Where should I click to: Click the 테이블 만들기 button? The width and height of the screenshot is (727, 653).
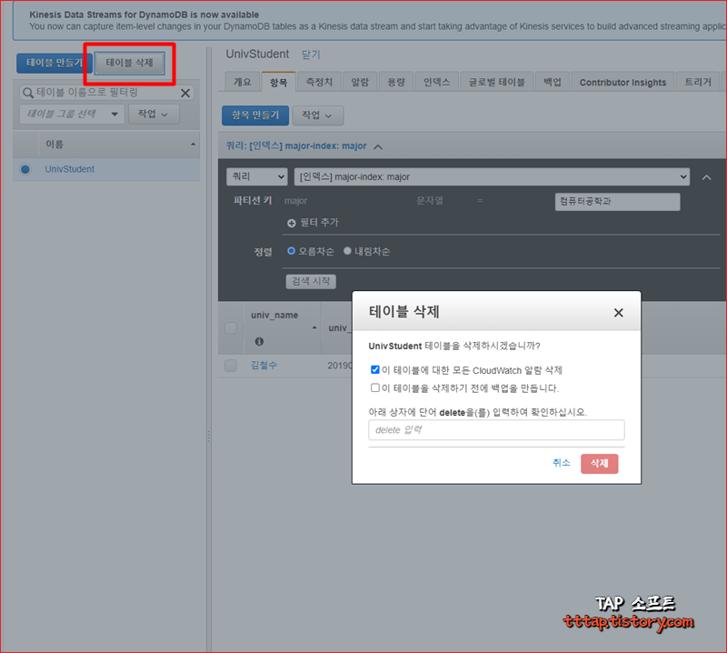click(55, 63)
